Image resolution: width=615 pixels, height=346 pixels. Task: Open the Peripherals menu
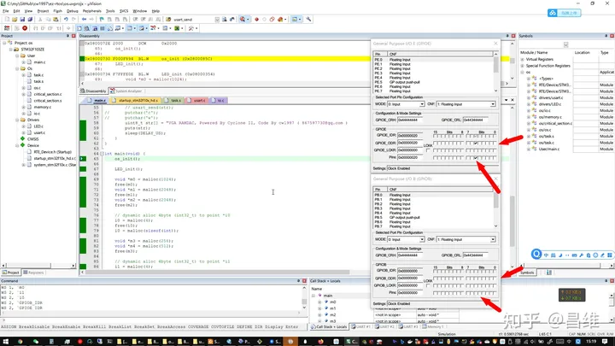click(91, 11)
